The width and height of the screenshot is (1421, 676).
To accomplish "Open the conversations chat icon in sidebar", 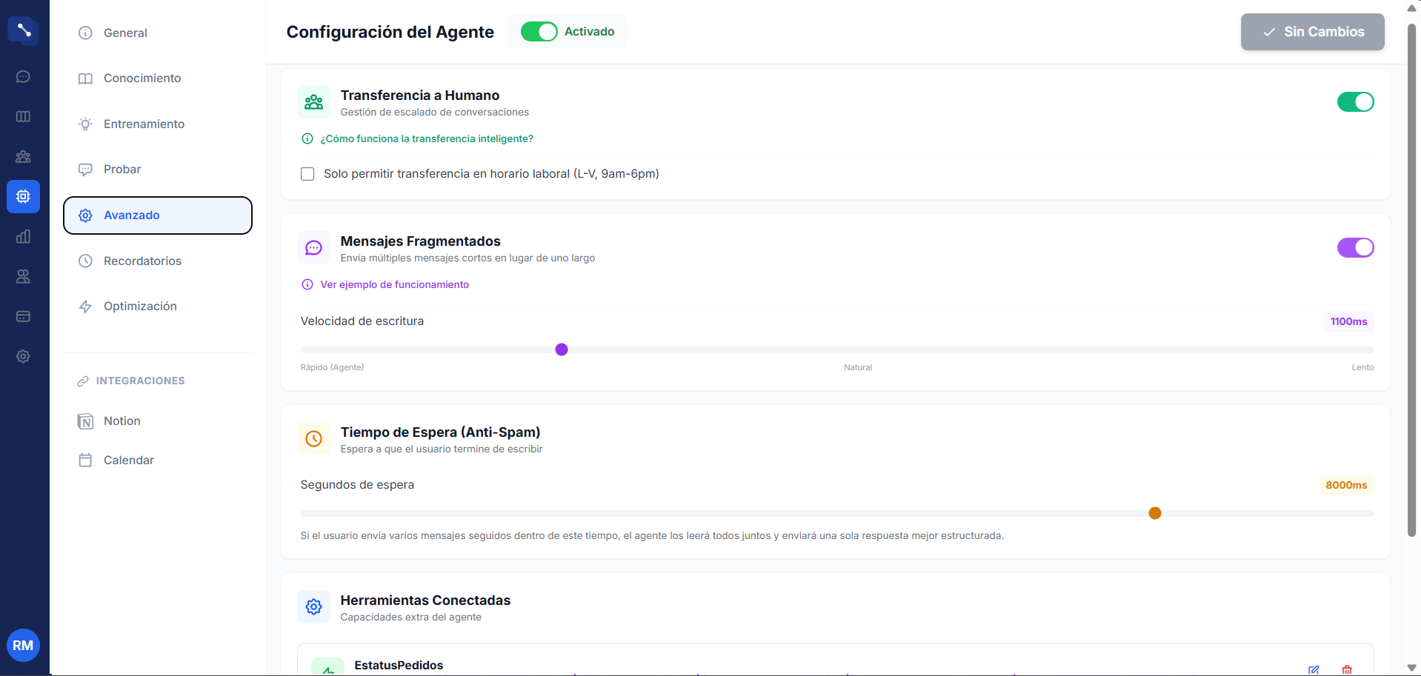I will coord(23,77).
